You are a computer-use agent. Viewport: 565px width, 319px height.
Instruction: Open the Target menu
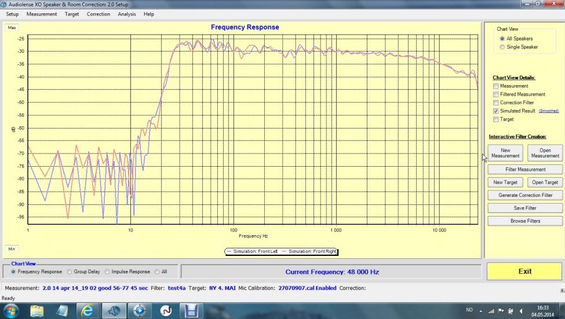coord(72,14)
